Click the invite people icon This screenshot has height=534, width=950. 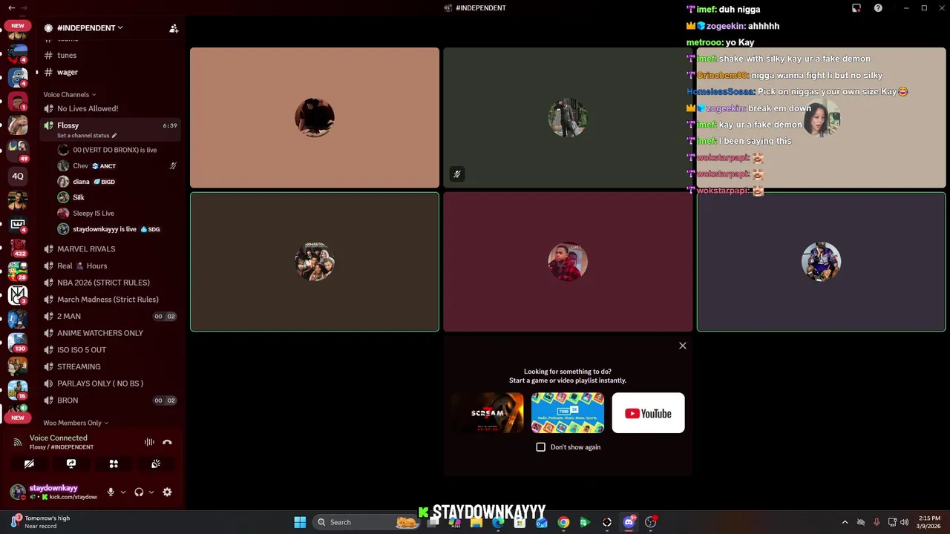tap(174, 28)
